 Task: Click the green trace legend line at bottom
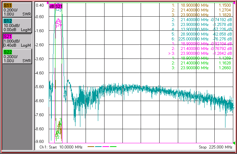[113, 147]
